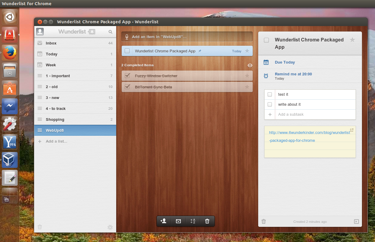Open the 6wunderkinder.com blog link in note
Image resolution: width=375 pixels, height=242 pixels.
coord(309,136)
